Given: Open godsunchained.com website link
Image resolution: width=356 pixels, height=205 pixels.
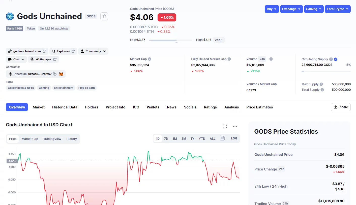Looking at the screenshot, I should tap(27, 51).
